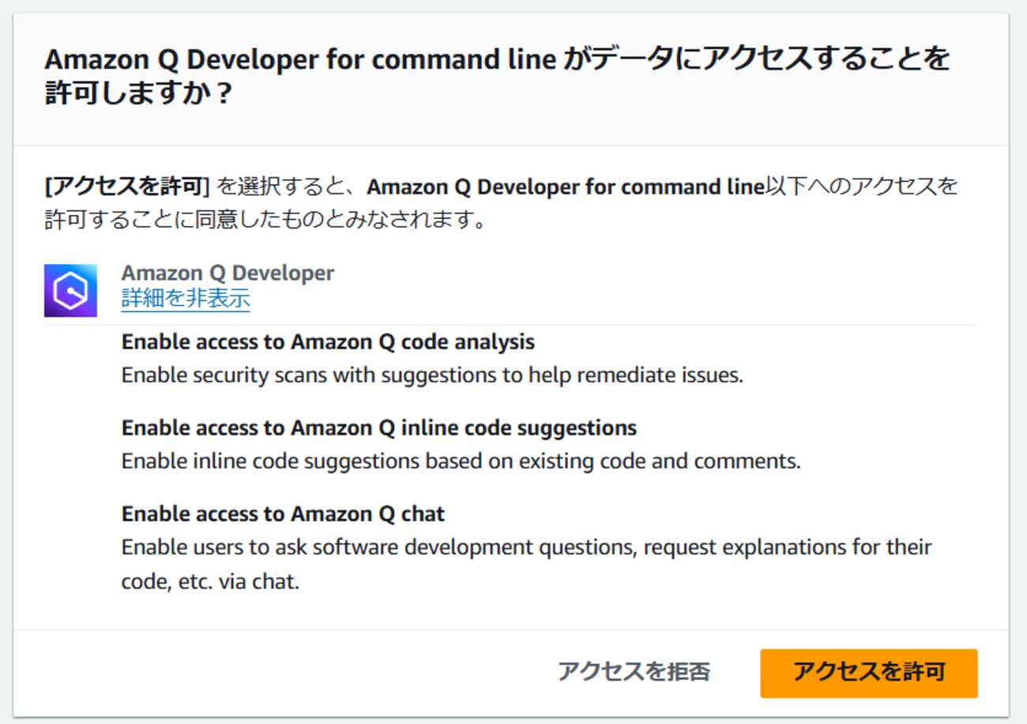Click 'Enable access to Amazon Q inline code suggestions'
1027x724 pixels.
pos(379,428)
